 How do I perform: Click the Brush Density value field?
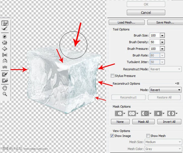155,42
